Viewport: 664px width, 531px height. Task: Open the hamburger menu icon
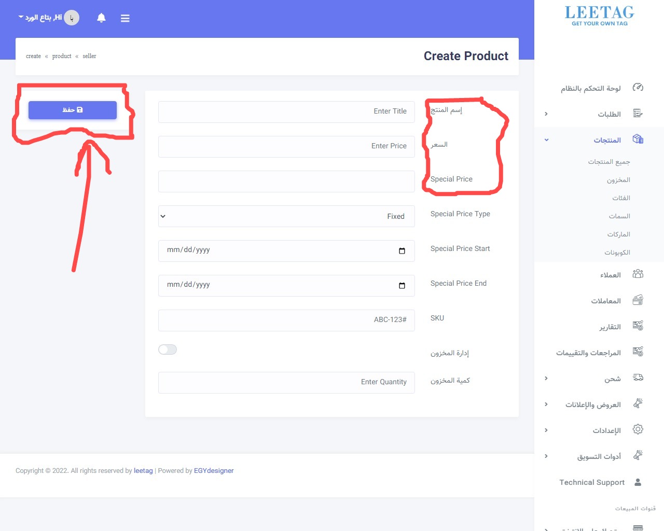tap(125, 18)
